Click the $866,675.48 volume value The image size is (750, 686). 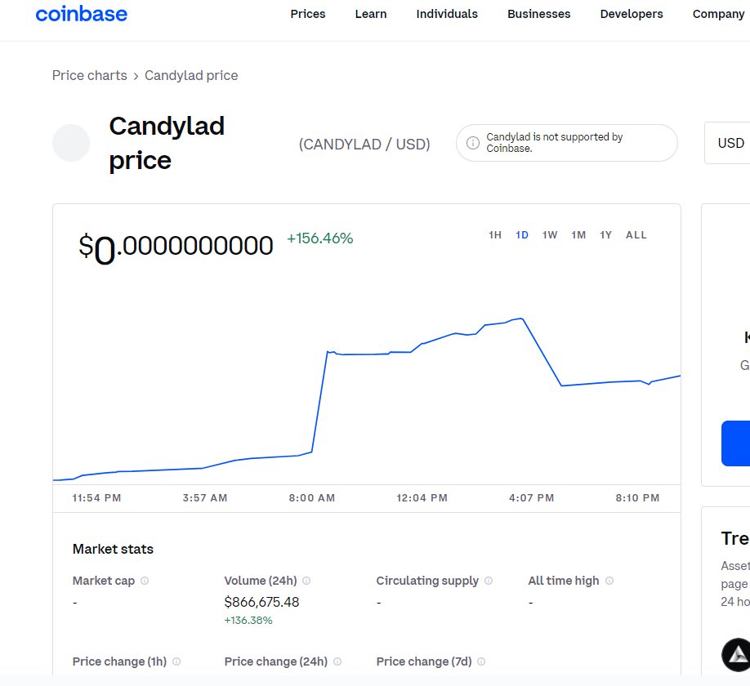pyautogui.click(x=261, y=602)
